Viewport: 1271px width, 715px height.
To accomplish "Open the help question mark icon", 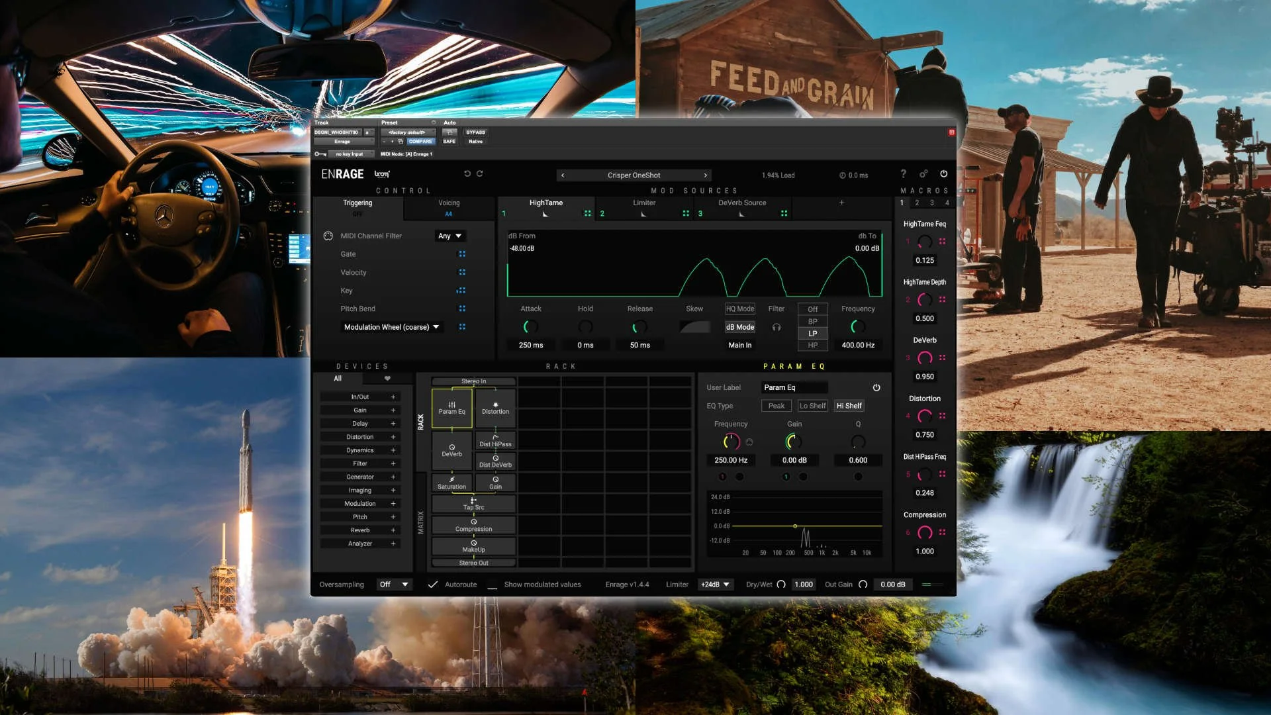I will (x=903, y=173).
